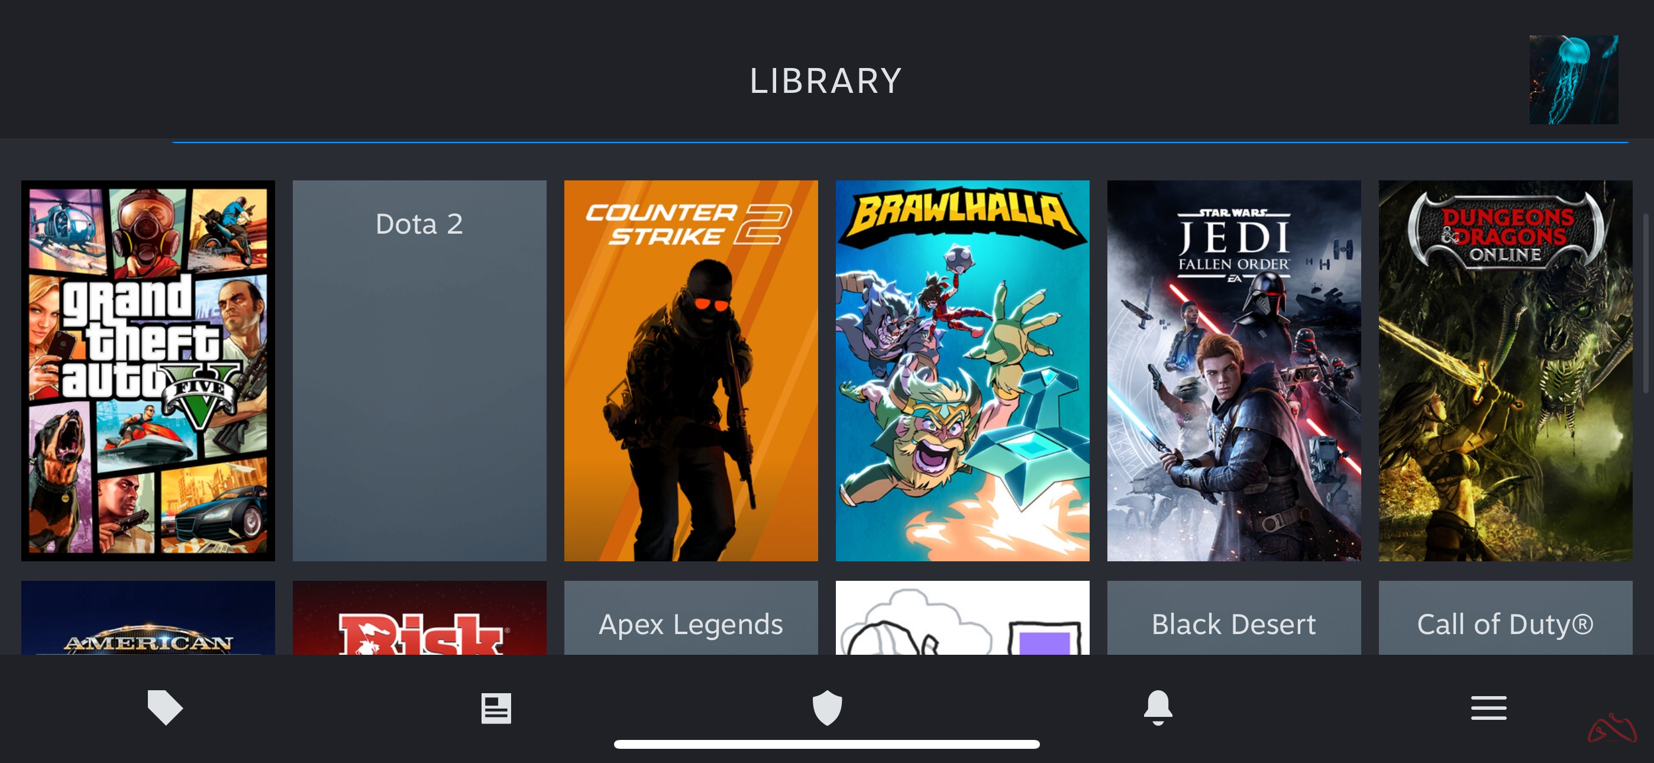Open the Apex Legends tile
This screenshot has width=1654, height=763.
(x=691, y=618)
